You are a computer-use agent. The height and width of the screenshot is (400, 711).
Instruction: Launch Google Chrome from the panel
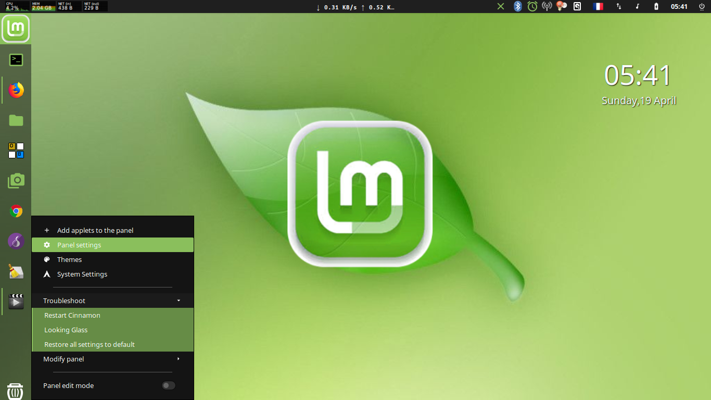[16, 211]
